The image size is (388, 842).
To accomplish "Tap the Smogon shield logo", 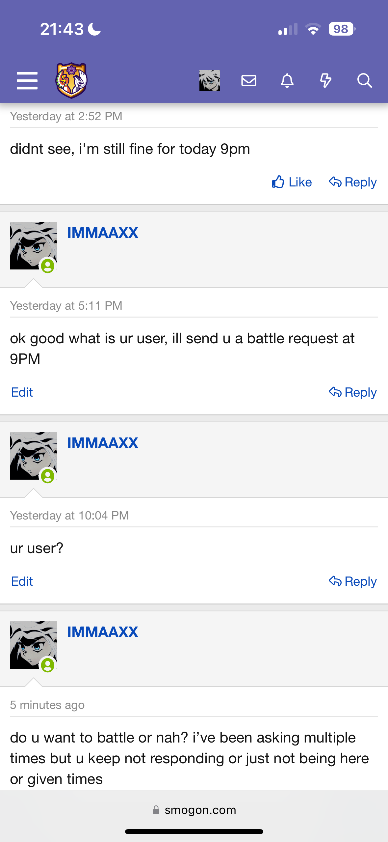I will (x=71, y=80).
